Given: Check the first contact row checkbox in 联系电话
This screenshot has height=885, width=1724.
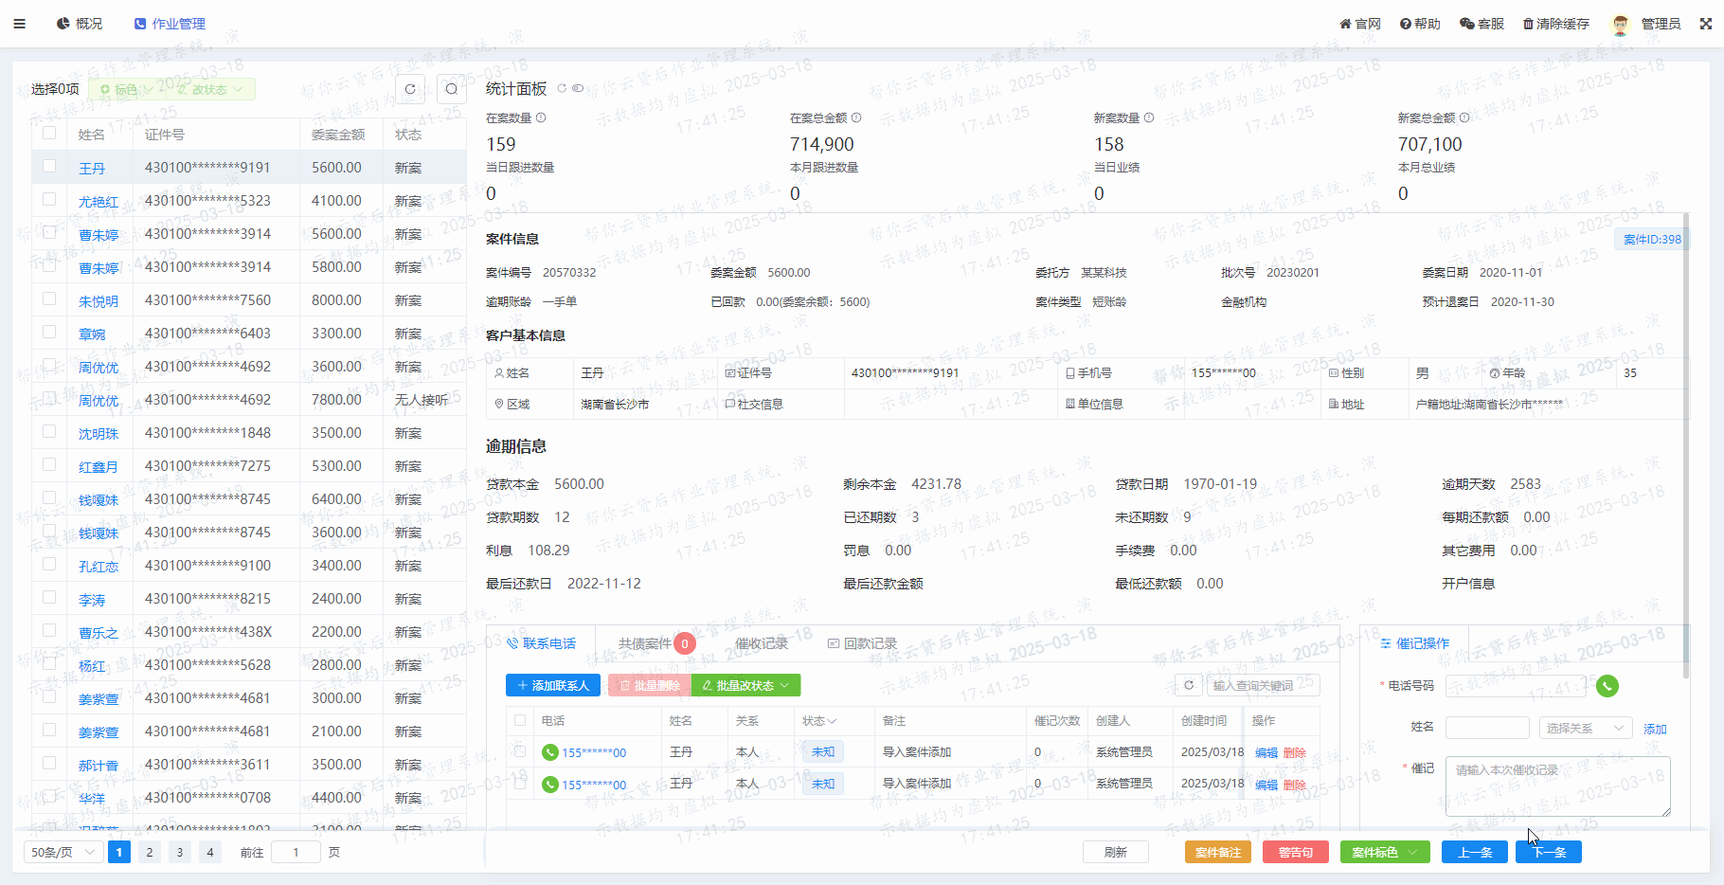Looking at the screenshot, I should [519, 751].
